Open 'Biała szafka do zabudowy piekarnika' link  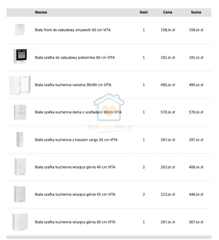click(x=75, y=58)
